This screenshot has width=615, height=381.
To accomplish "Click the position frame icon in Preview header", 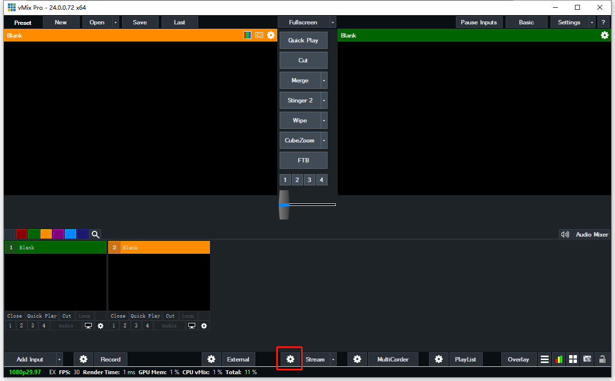I will [259, 35].
